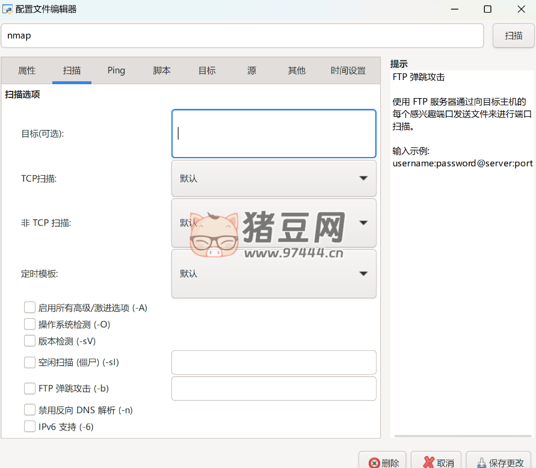Check the FTP 弹跳攻击 (-b) option
The height and width of the screenshot is (468, 536).
[29, 389]
